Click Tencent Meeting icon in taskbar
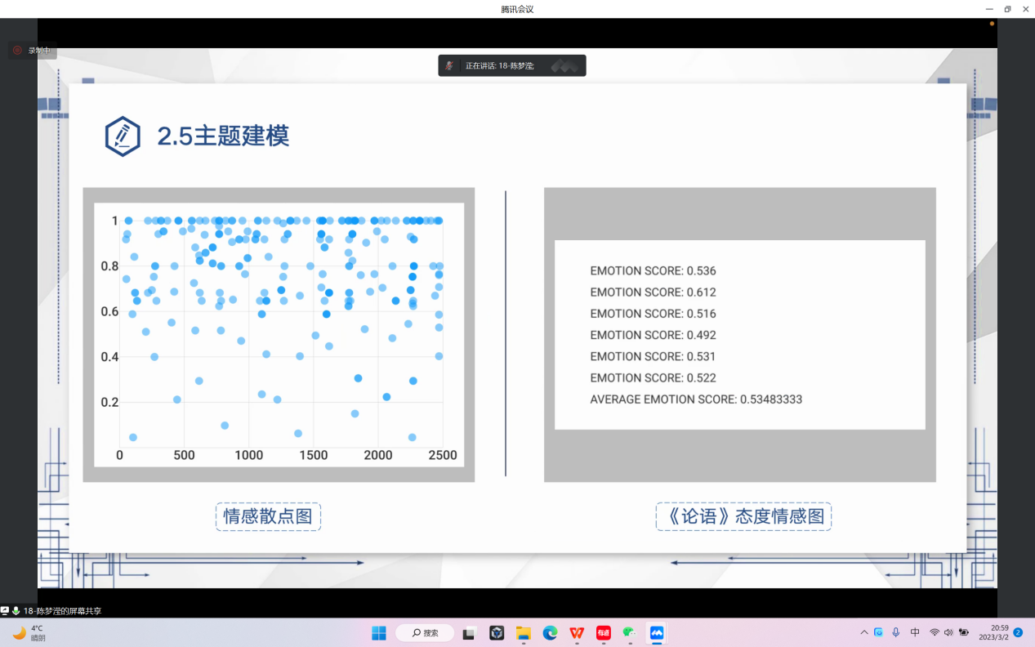Screen dimensions: 1035x647 tap(657, 633)
